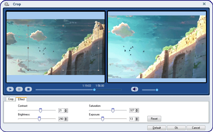Click the total duration 1:56:00
The height and width of the screenshot is (132, 213).
100,86
